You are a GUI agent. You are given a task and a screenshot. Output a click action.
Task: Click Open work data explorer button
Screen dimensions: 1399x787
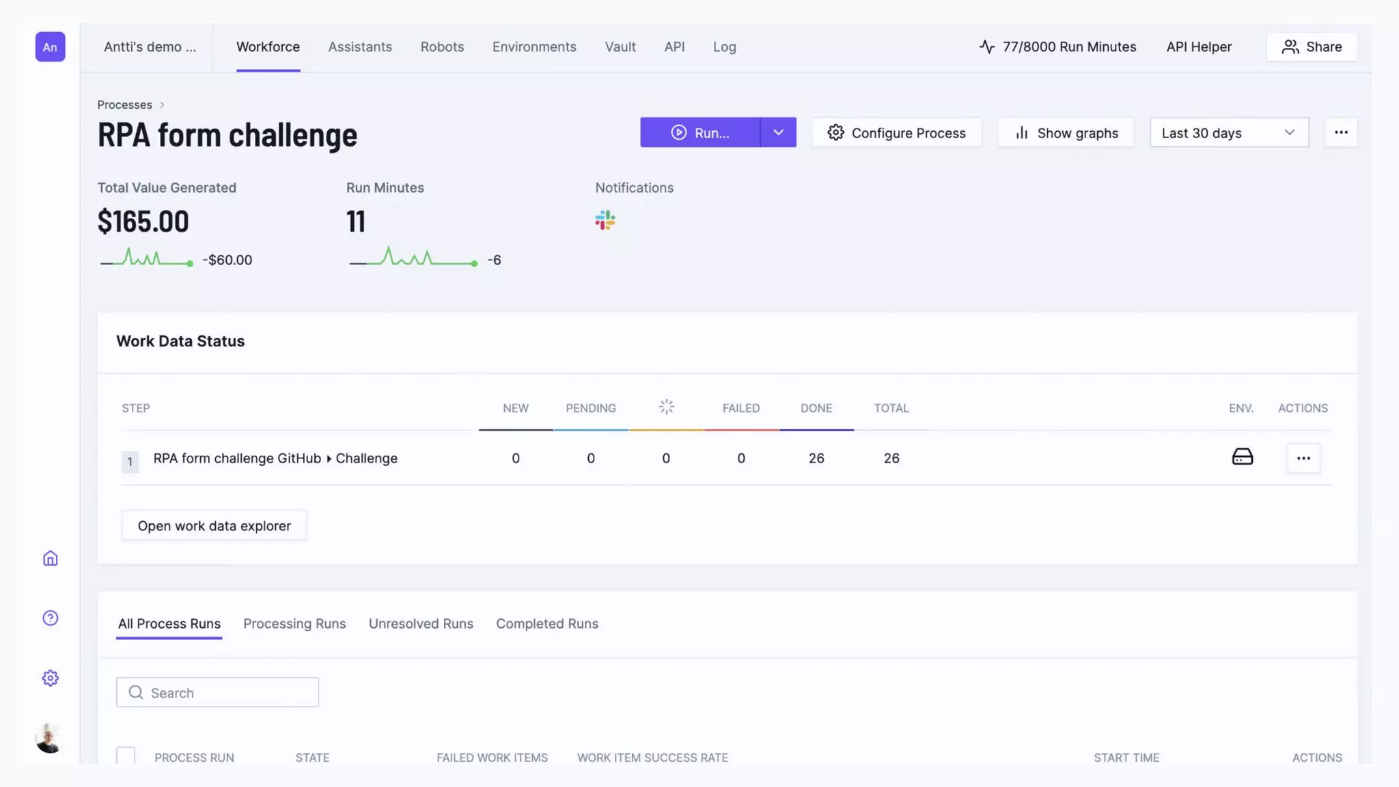214,525
